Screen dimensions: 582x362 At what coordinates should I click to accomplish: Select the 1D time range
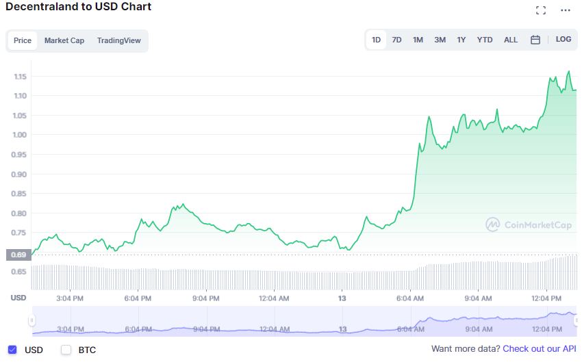click(x=376, y=40)
